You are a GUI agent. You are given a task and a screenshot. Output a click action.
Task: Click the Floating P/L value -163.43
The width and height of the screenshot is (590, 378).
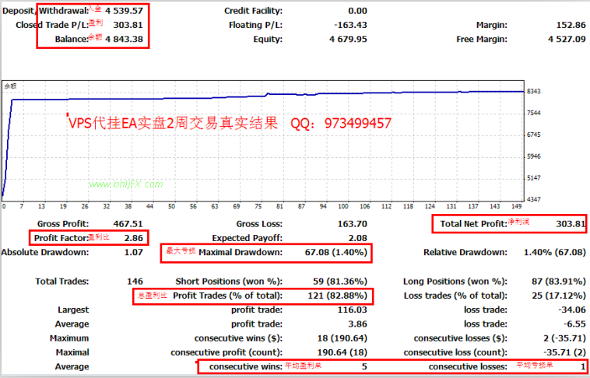coord(351,25)
